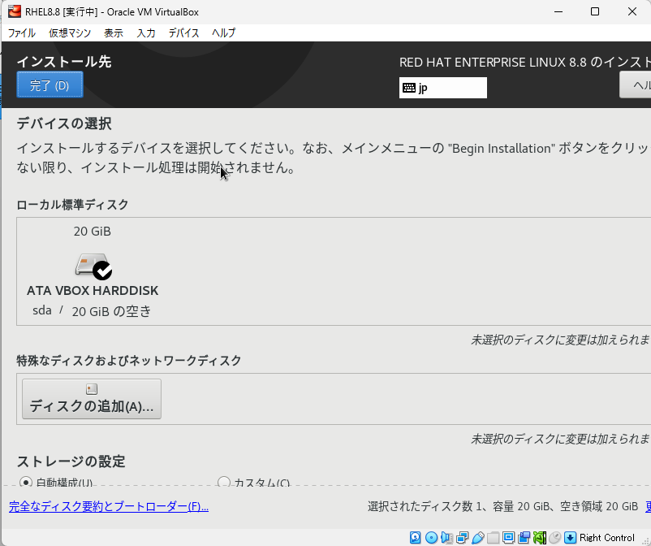
Task: Click the display settings status icon
Action: (x=509, y=537)
